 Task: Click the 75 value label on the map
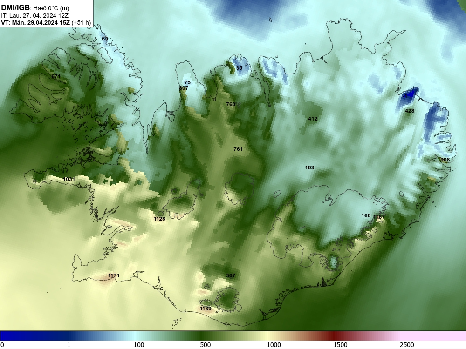[x=187, y=82]
